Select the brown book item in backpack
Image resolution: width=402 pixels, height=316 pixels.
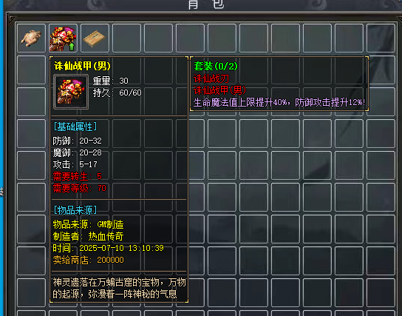click(x=95, y=38)
